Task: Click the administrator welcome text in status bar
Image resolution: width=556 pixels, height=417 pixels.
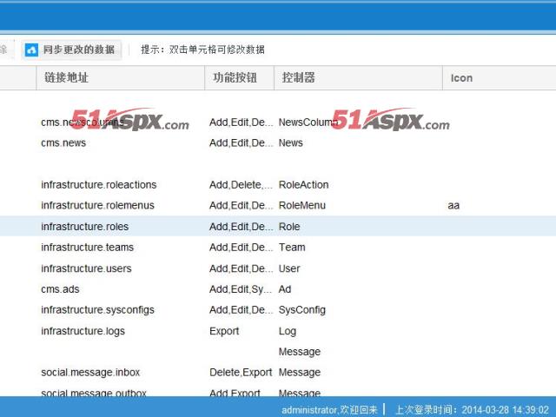Action: click(x=329, y=410)
